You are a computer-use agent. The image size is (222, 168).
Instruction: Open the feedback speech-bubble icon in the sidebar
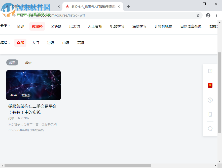click(x=210, y=71)
